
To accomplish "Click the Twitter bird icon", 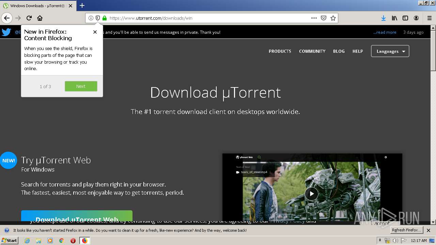I will point(6,32).
